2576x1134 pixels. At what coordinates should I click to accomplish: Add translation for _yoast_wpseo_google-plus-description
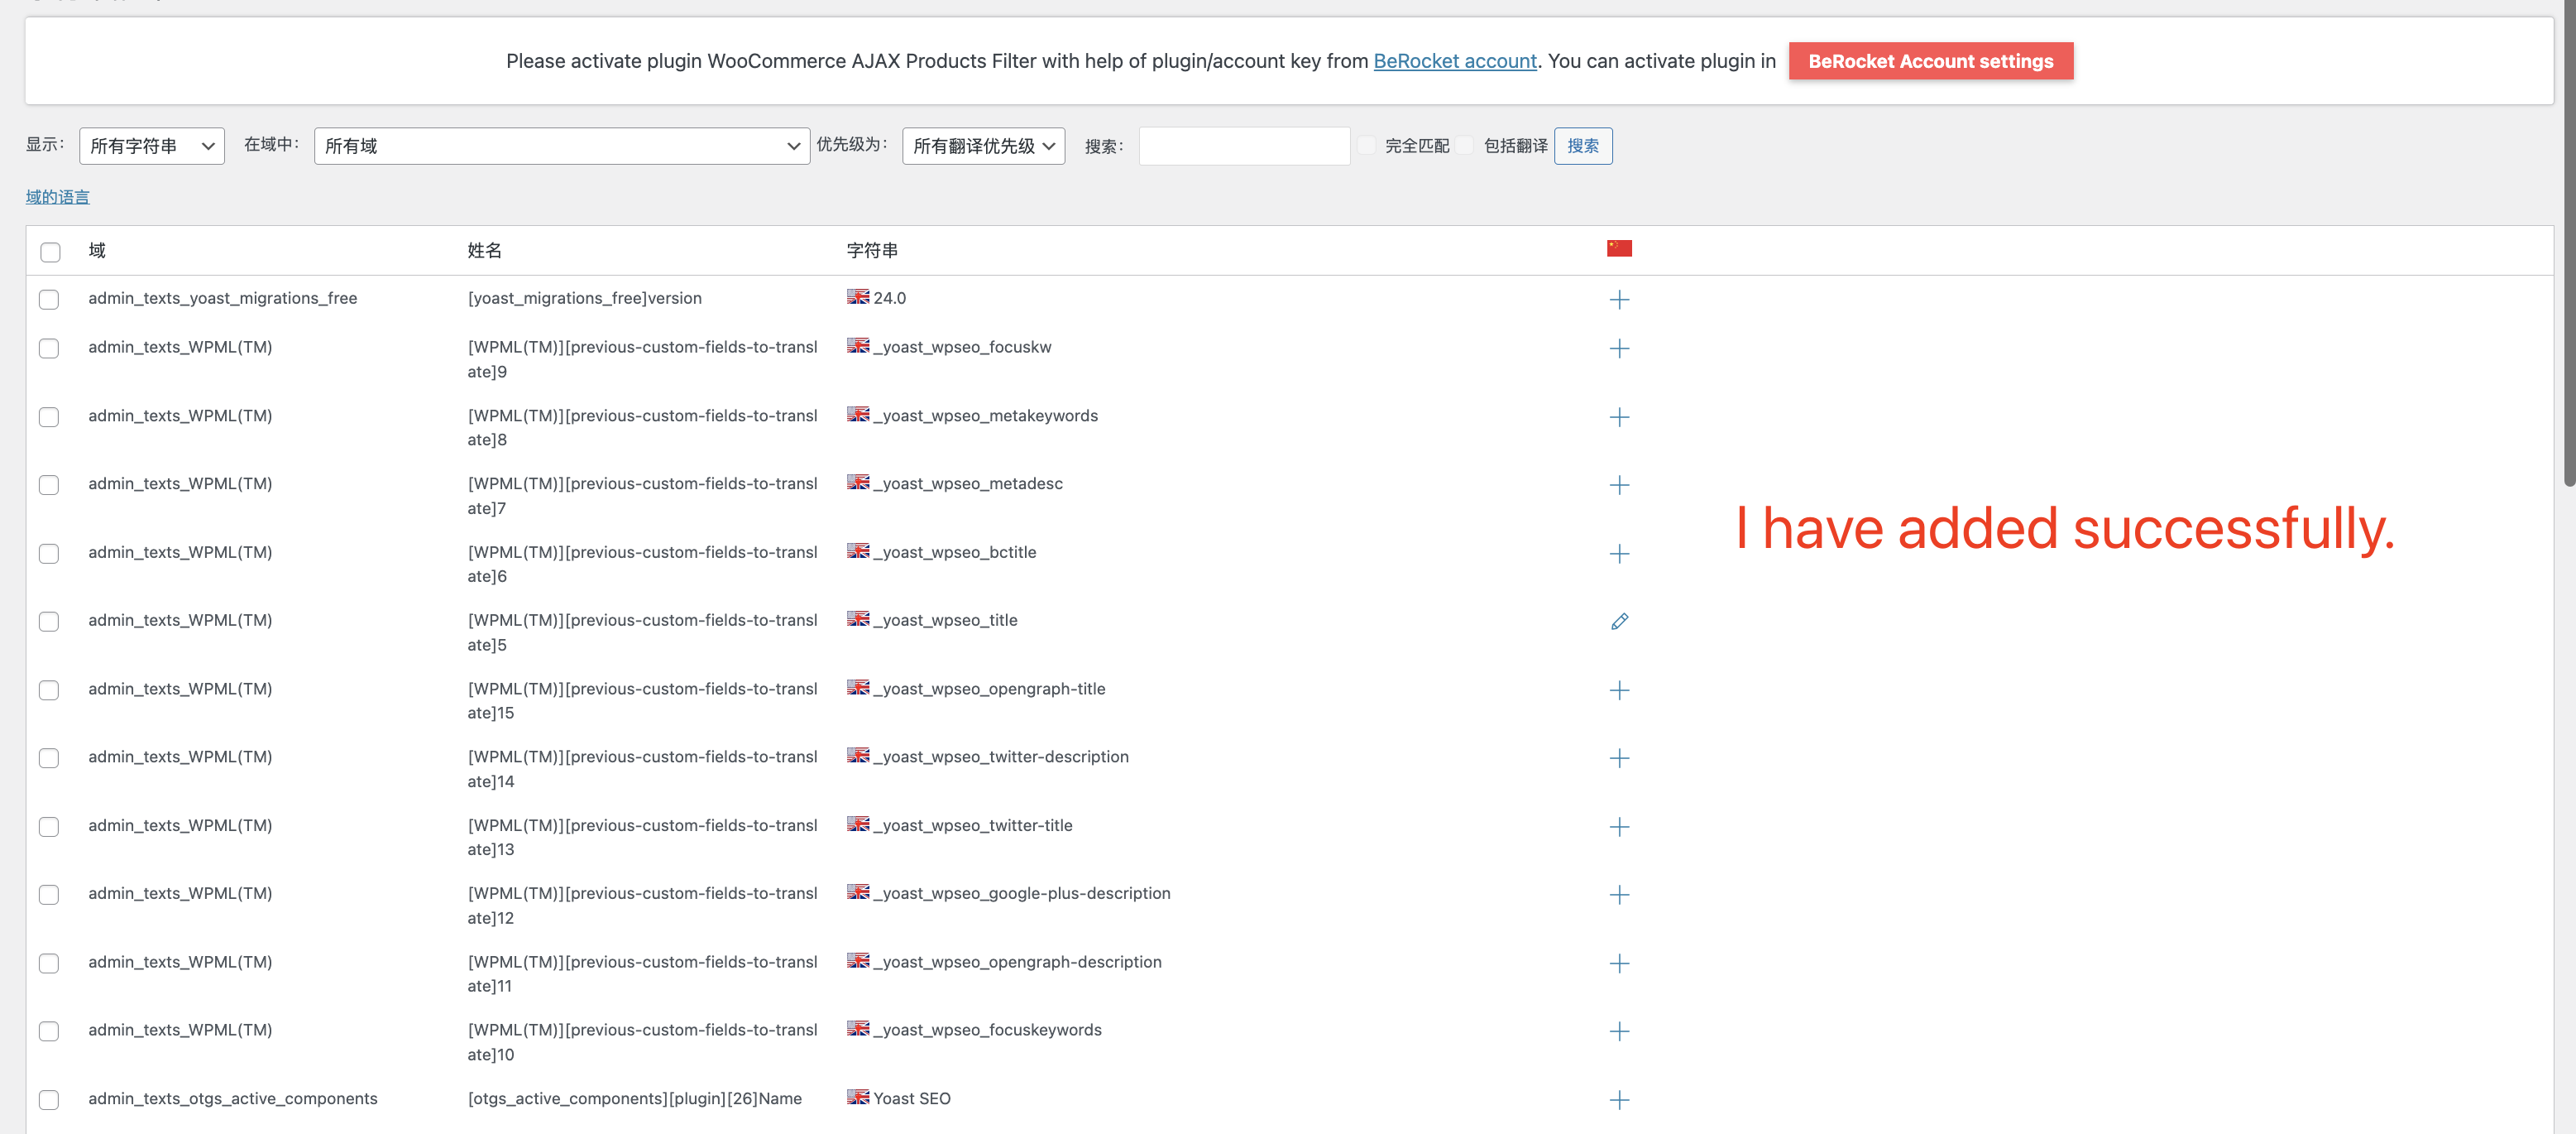point(1619,895)
